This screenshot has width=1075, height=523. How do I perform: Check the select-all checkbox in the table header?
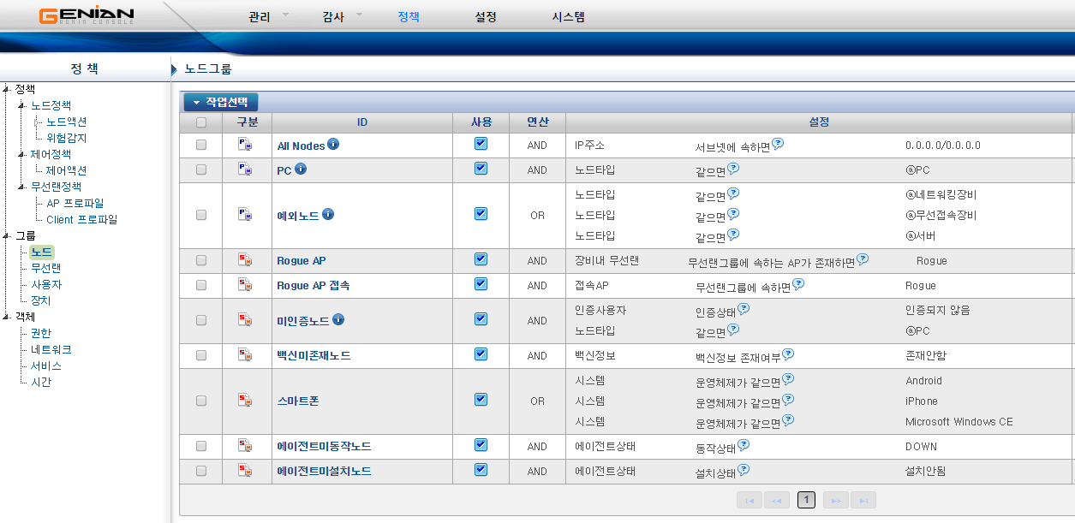[x=202, y=123]
